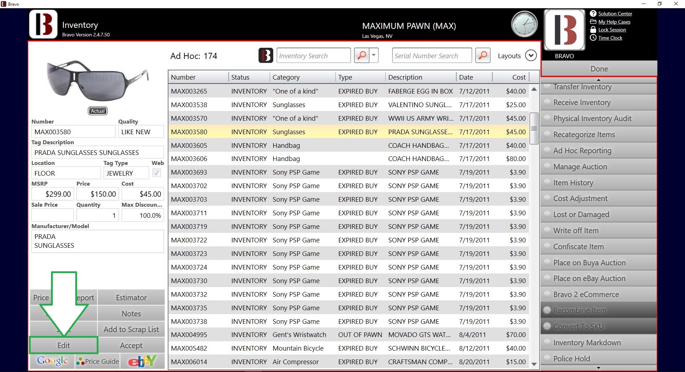
Task: Open the inventory search options dropdown arrow
Action: coord(374,56)
